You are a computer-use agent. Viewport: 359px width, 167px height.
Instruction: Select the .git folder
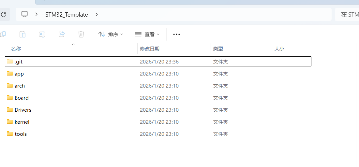pyautogui.click(x=19, y=62)
